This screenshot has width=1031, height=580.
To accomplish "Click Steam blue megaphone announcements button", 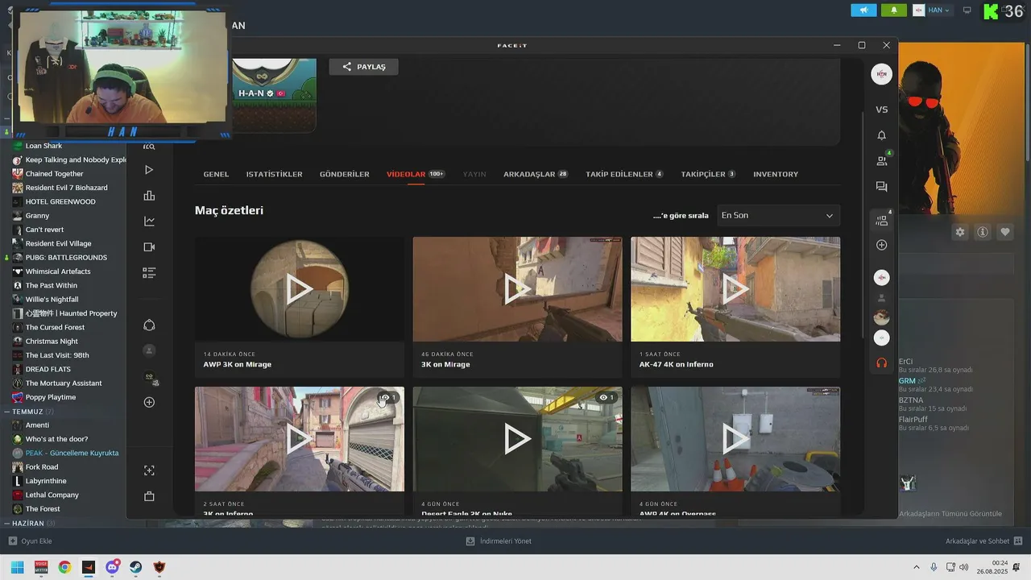I will coord(863,10).
